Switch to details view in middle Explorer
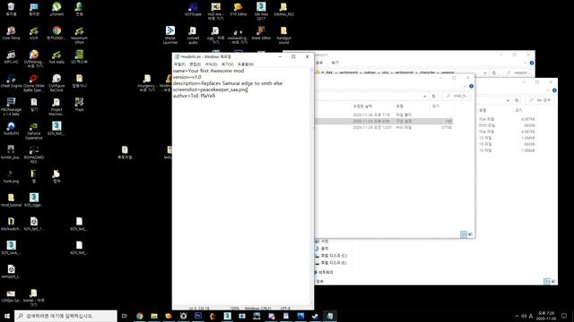Screen dimensions: 574x322 (464, 234)
